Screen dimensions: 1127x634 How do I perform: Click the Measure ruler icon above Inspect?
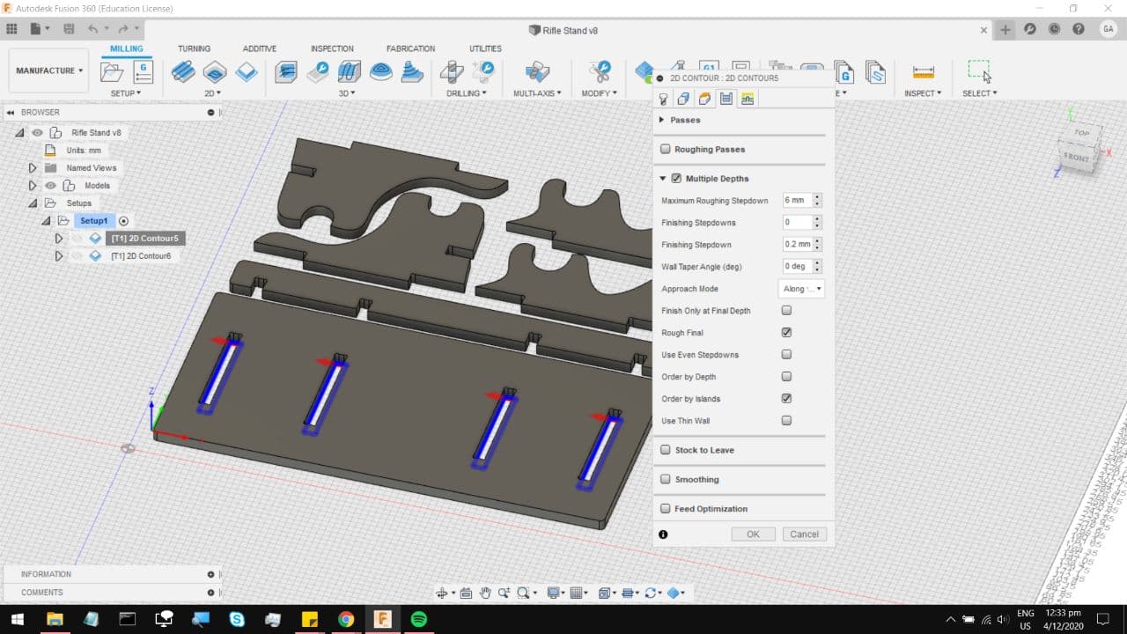[x=923, y=72]
